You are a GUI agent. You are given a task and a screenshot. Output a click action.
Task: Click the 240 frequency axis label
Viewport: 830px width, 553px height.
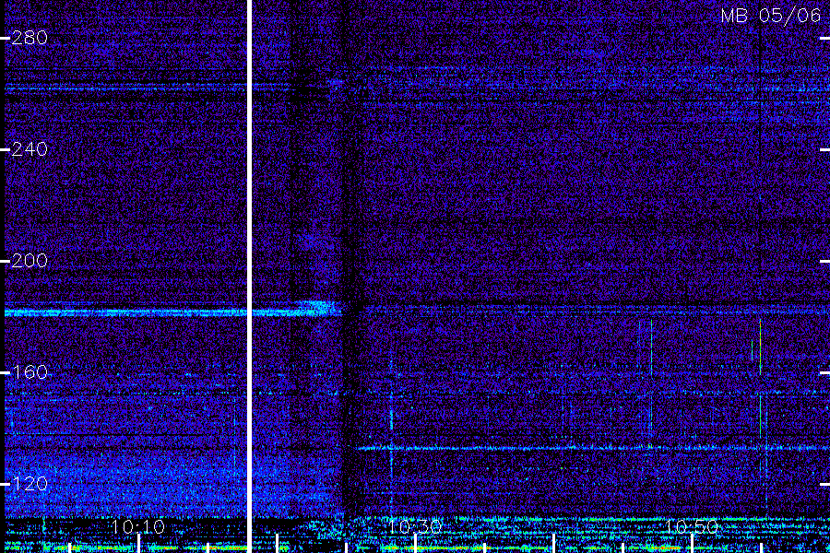(30, 149)
